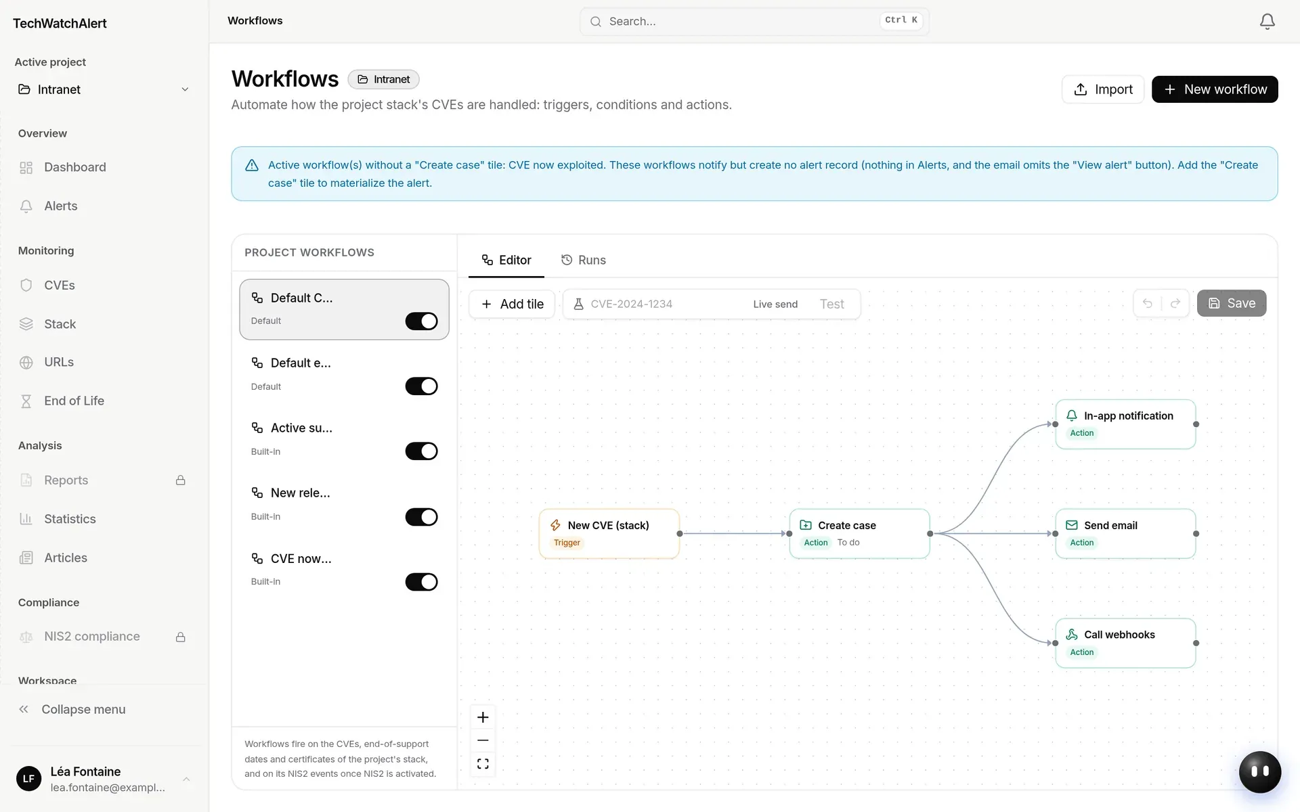The height and width of the screenshot is (812, 1300).
Task: Select the Create case action node
Action: [859, 533]
